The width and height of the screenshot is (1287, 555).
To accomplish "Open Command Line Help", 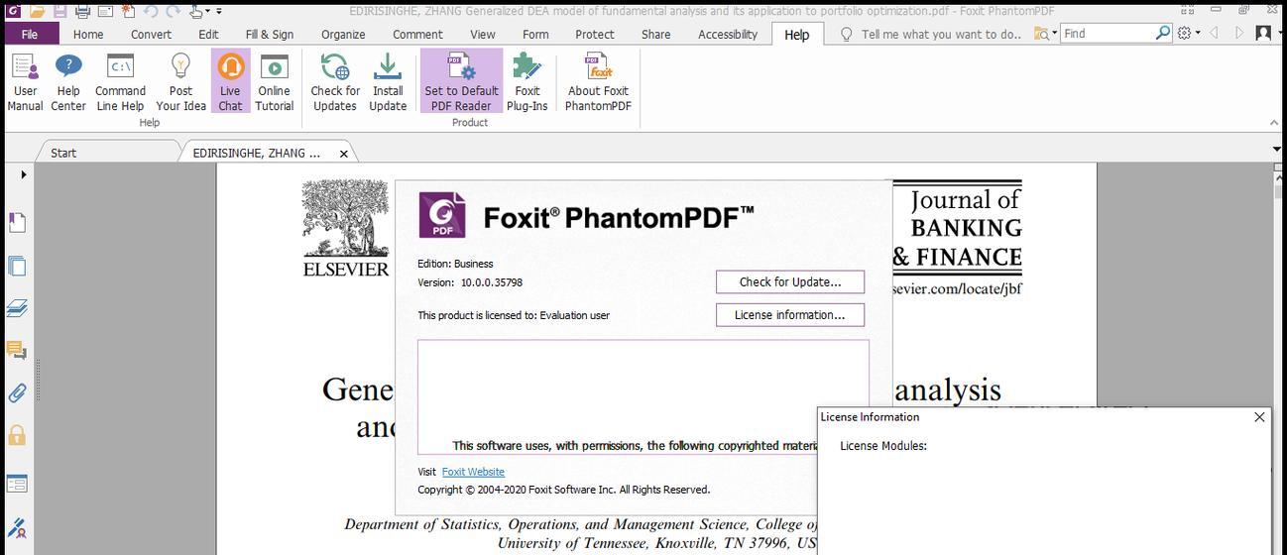I will [x=120, y=82].
